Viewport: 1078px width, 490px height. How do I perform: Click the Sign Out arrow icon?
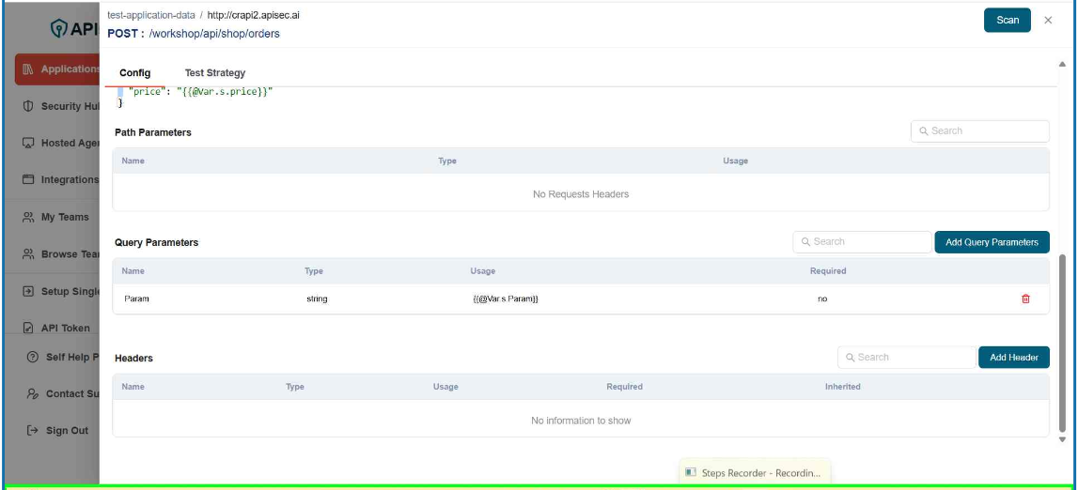pos(33,431)
